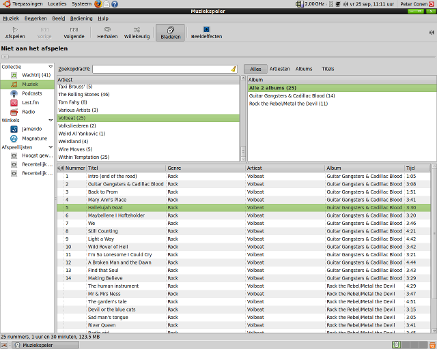
Task: Open Jamendo store in sidebar
Action: 27,129
